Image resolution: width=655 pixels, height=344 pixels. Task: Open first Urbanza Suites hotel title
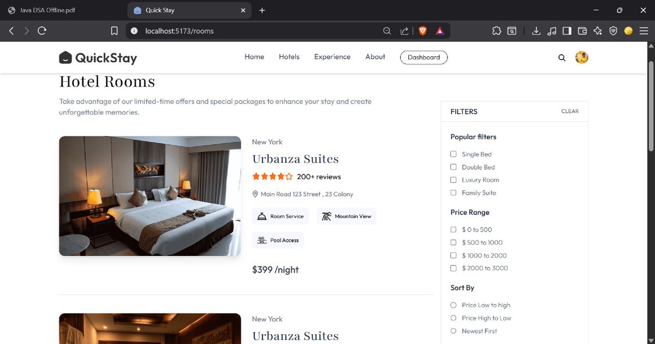(295, 159)
